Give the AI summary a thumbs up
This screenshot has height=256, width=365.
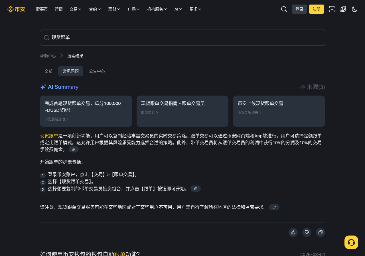click(293, 232)
